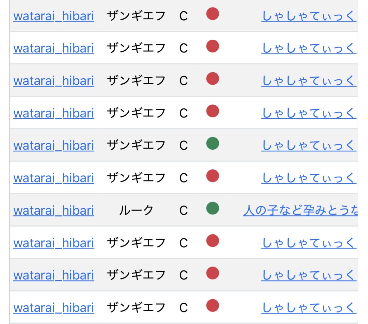Click しゃしゃてぃっく link in the second row
This screenshot has height=324, width=368.
(309, 48)
